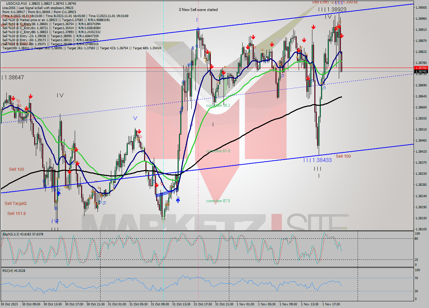The height and width of the screenshot is (308, 429).
Task: Click the 'Sell Target2' label
Action: point(16,203)
